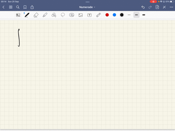Pick the red pen color

[x=107, y=15]
